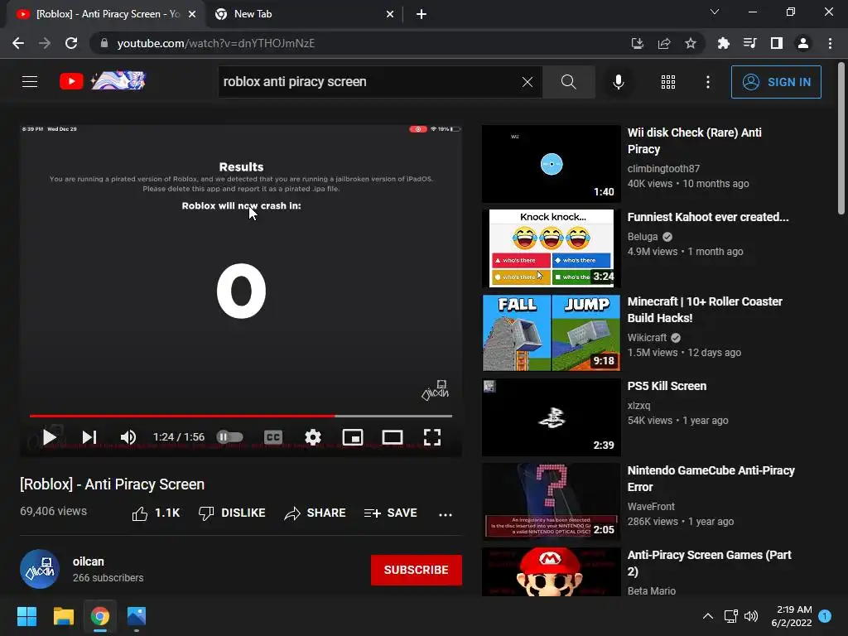
Task: Open media controls in Chrome toolbar
Action: [x=749, y=43]
